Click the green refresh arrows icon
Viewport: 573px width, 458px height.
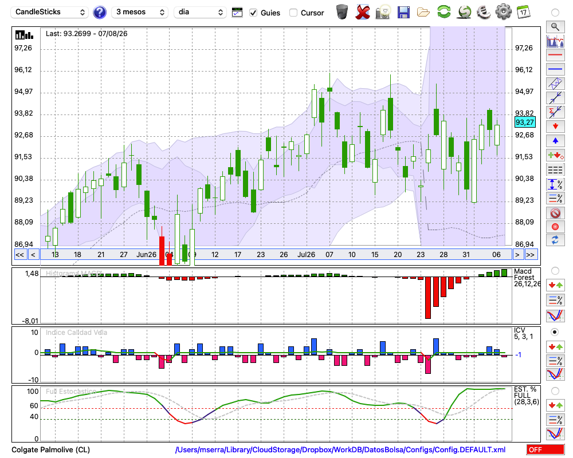coord(444,11)
